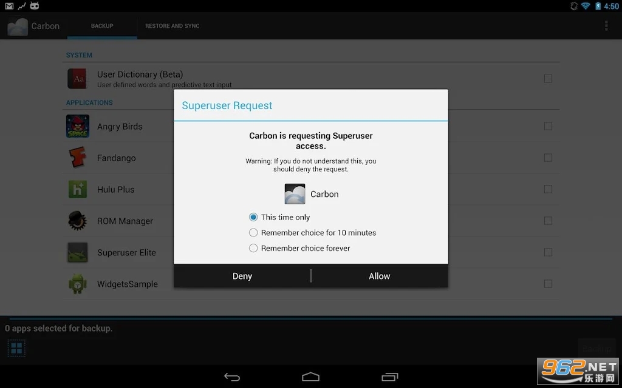Click the Superuser Elite android icon
Screen dimensions: 622x388
tap(77, 252)
